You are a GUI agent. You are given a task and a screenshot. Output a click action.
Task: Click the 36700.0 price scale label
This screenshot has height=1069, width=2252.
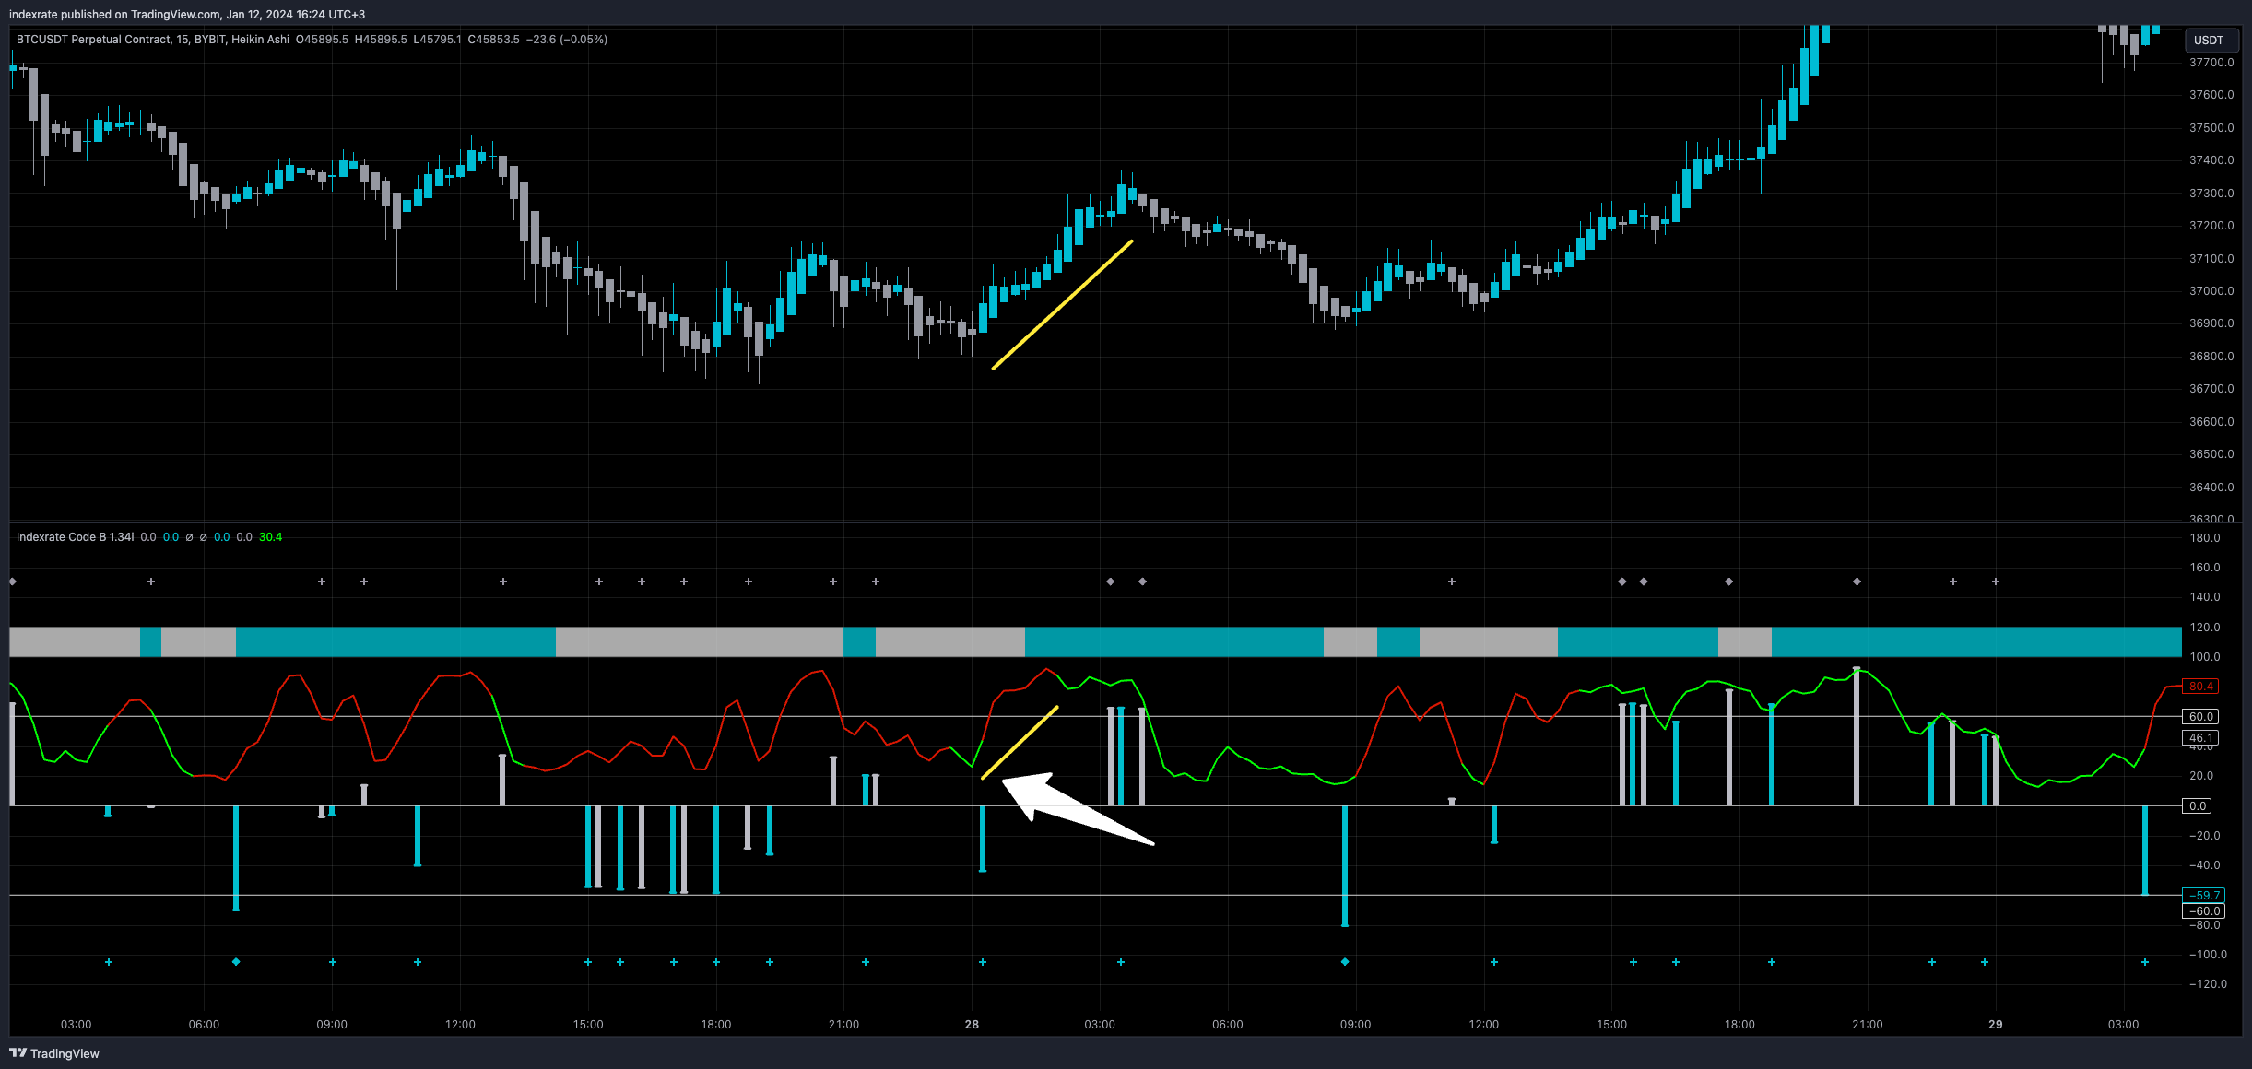(2211, 389)
